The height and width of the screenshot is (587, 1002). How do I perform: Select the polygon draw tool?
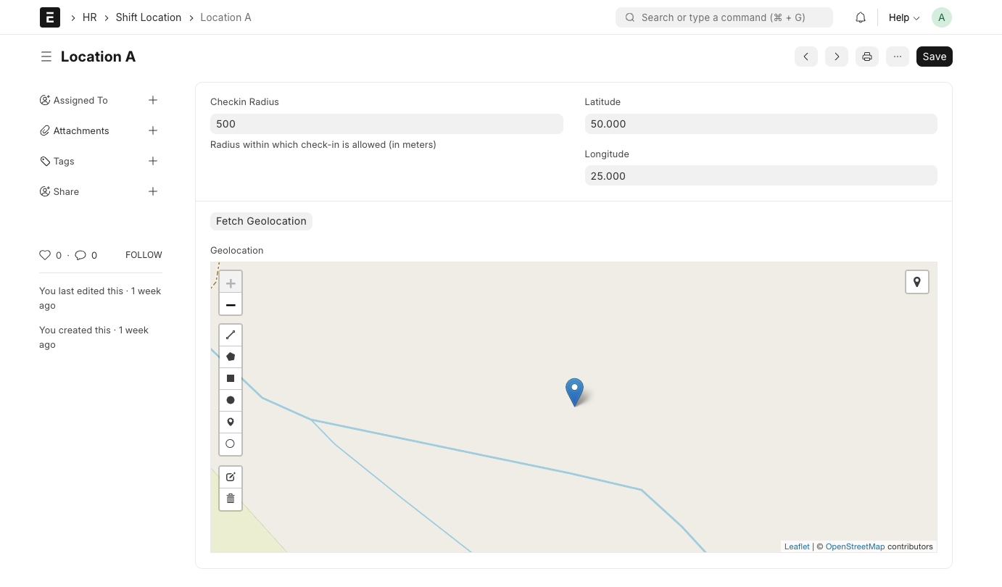[x=231, y=357]
